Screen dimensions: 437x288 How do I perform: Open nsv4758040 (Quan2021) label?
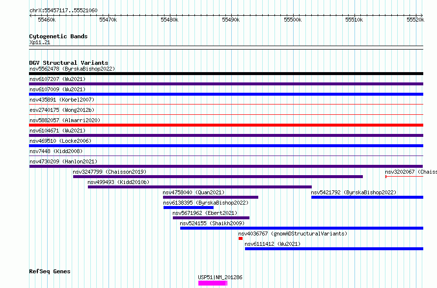click(x=193, y=192)
